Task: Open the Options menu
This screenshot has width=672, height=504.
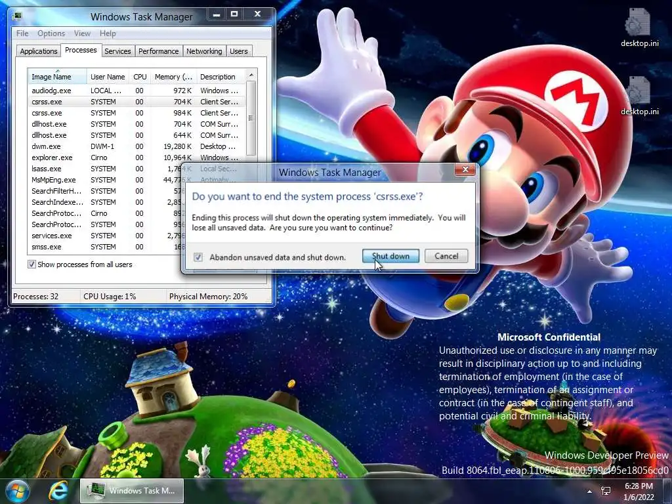Action: pyautogui.click(x=51, y=33)
